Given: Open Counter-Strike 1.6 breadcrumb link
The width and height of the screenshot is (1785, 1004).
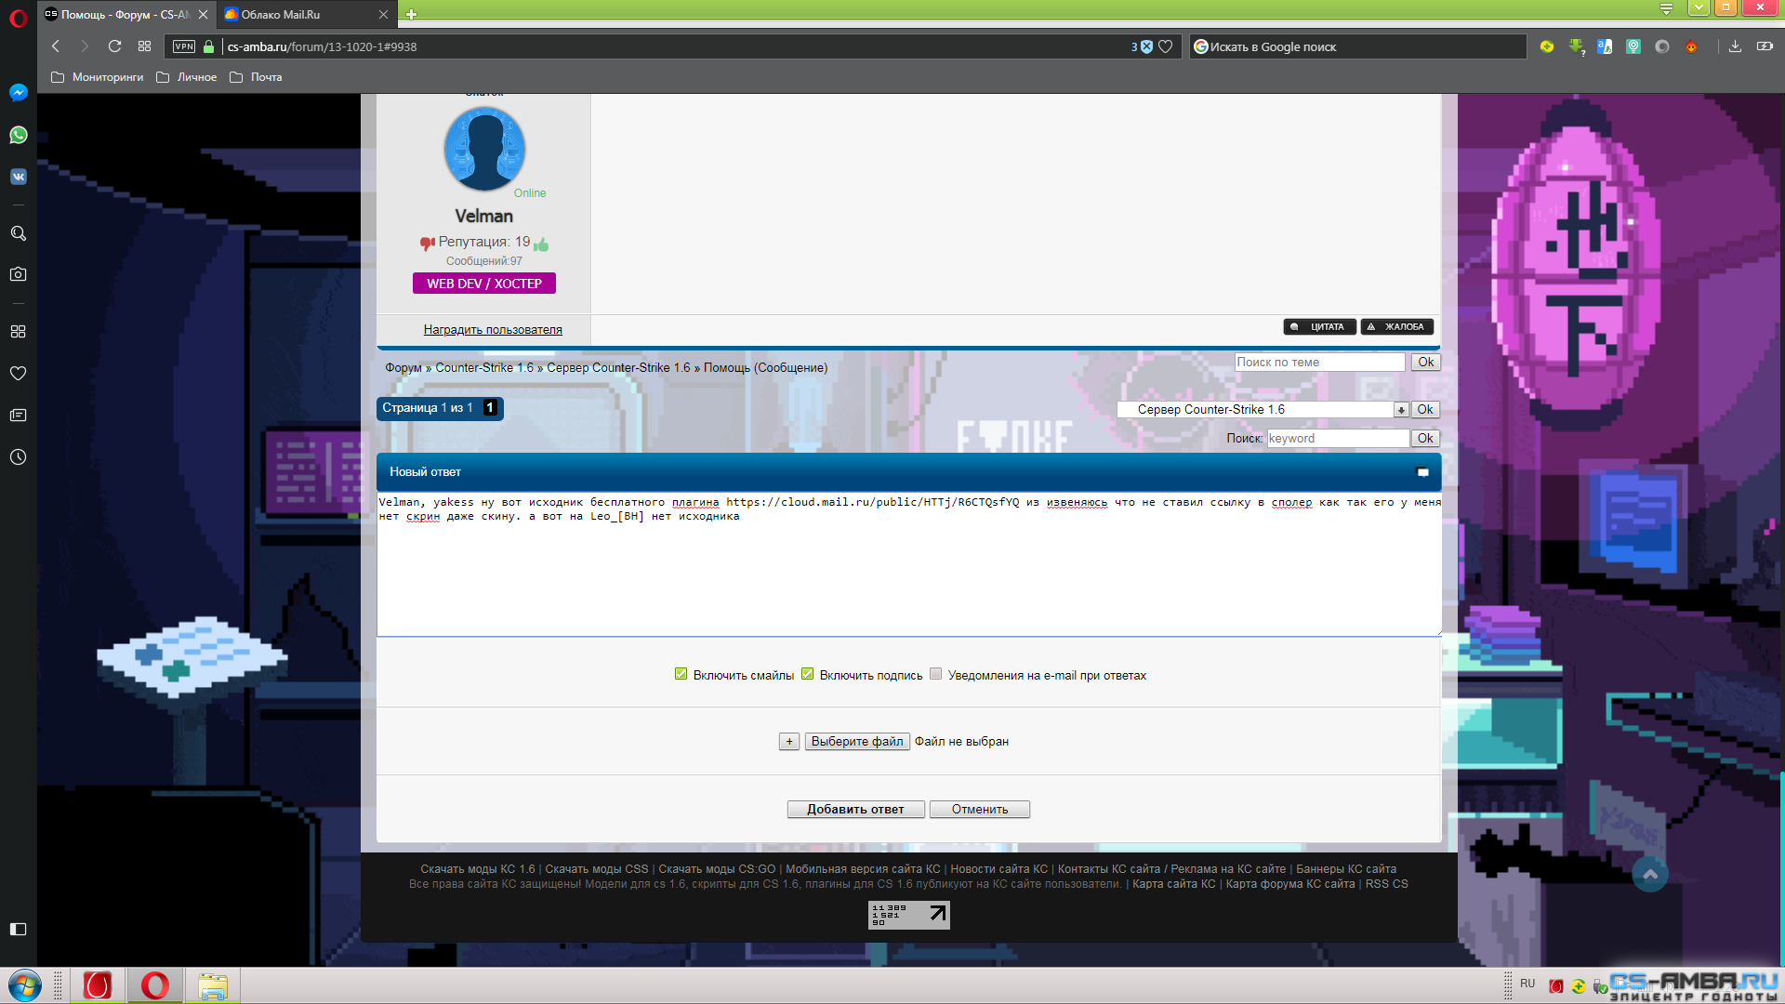Looking at the screenshot, I should [484, 368].
